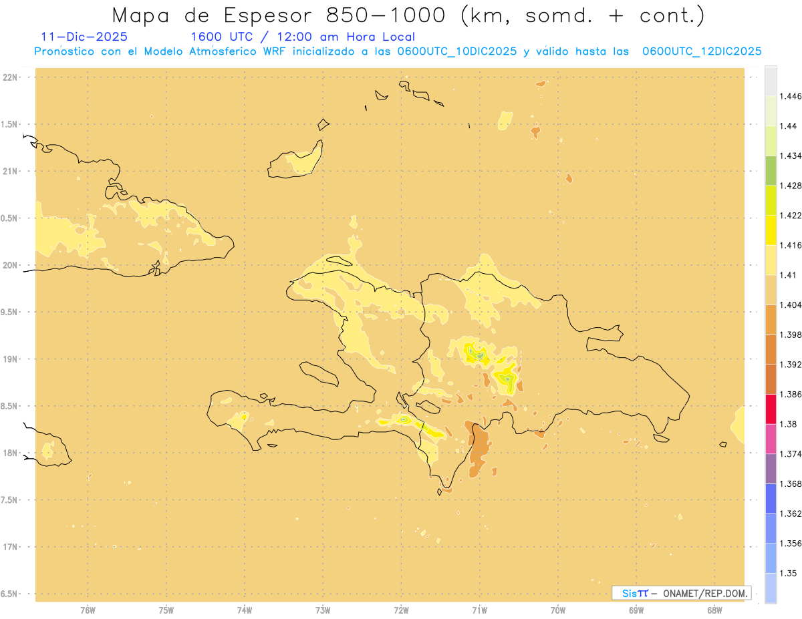Click the 71W longitude axis label

coord(479,610)
